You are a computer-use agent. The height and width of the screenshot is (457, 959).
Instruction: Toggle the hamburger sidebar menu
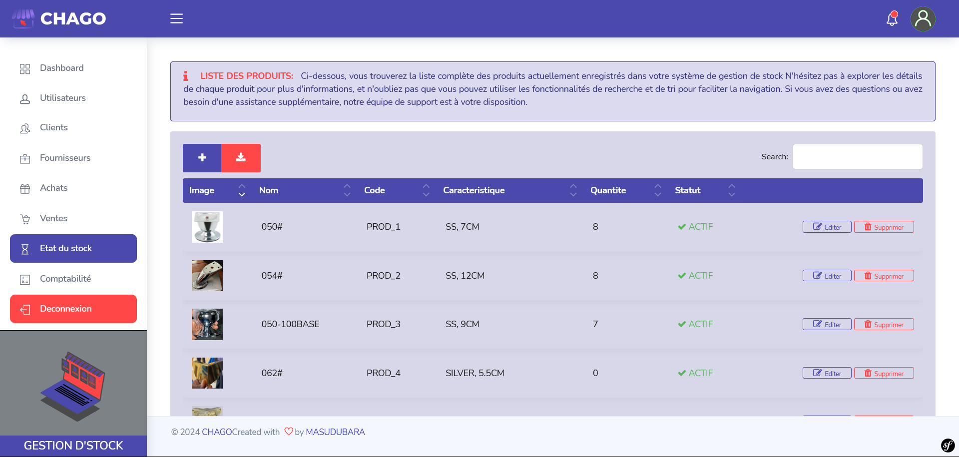click(x=176, y=19)
